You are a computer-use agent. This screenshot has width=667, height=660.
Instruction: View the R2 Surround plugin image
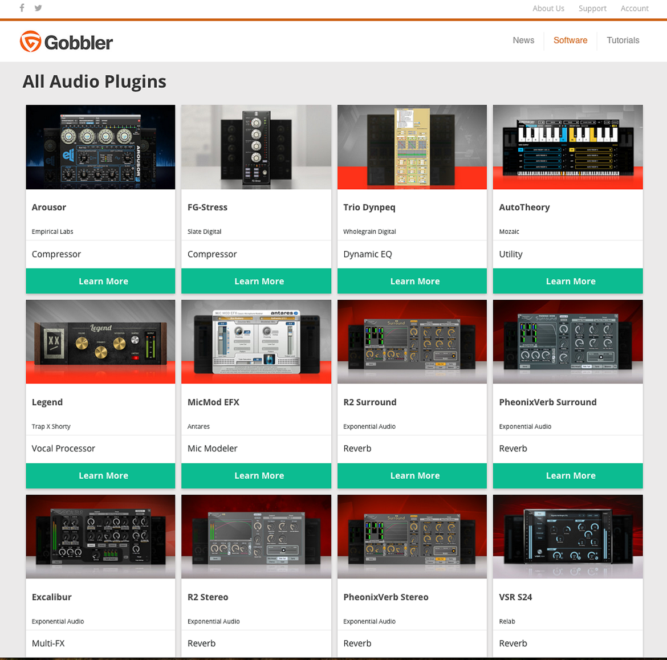click(x=412, y=341)
